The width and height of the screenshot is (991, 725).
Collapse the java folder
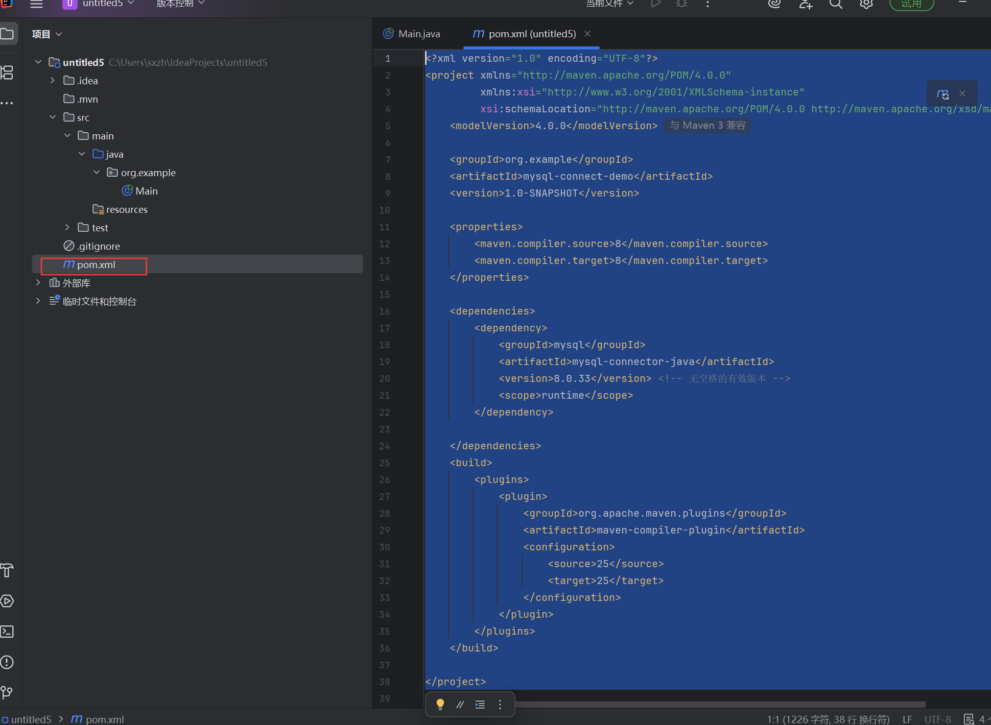coord(82,154)
